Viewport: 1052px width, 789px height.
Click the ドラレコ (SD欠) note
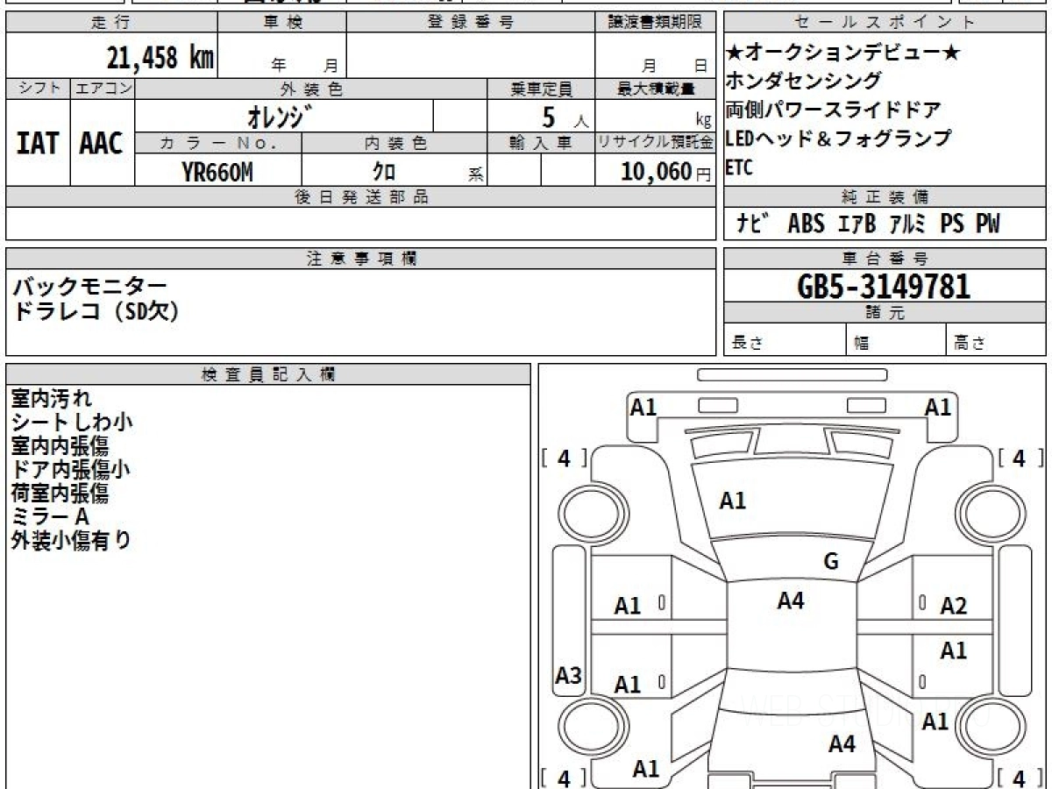[x=96, y=311]
